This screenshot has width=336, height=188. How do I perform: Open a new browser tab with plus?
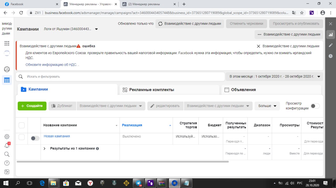pyautogui.click(x=184, y=4)
